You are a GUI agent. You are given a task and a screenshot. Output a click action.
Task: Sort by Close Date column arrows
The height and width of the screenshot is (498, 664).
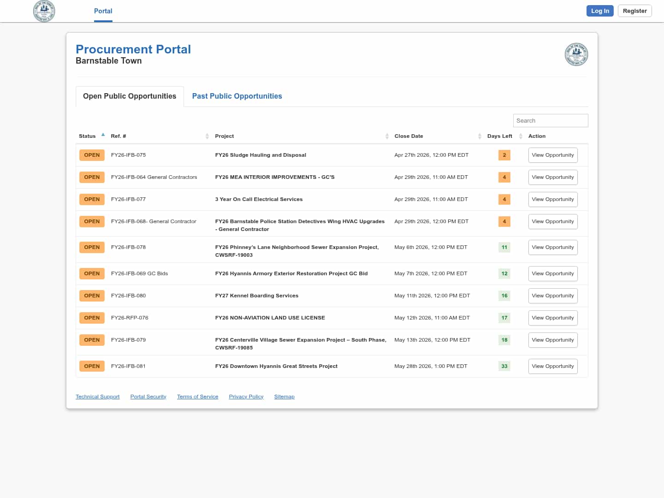coord(480,136)
